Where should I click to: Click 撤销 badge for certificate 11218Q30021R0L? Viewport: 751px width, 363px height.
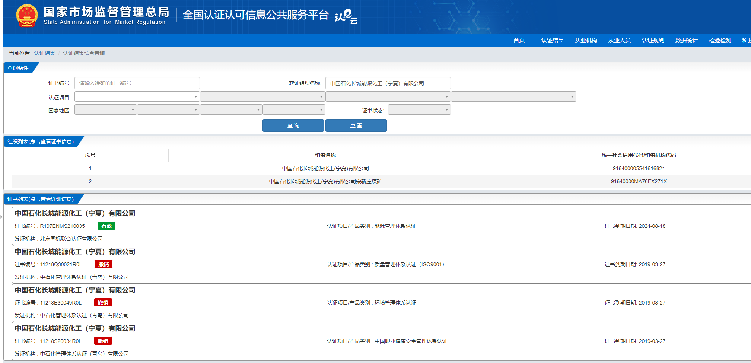[104, 264]
